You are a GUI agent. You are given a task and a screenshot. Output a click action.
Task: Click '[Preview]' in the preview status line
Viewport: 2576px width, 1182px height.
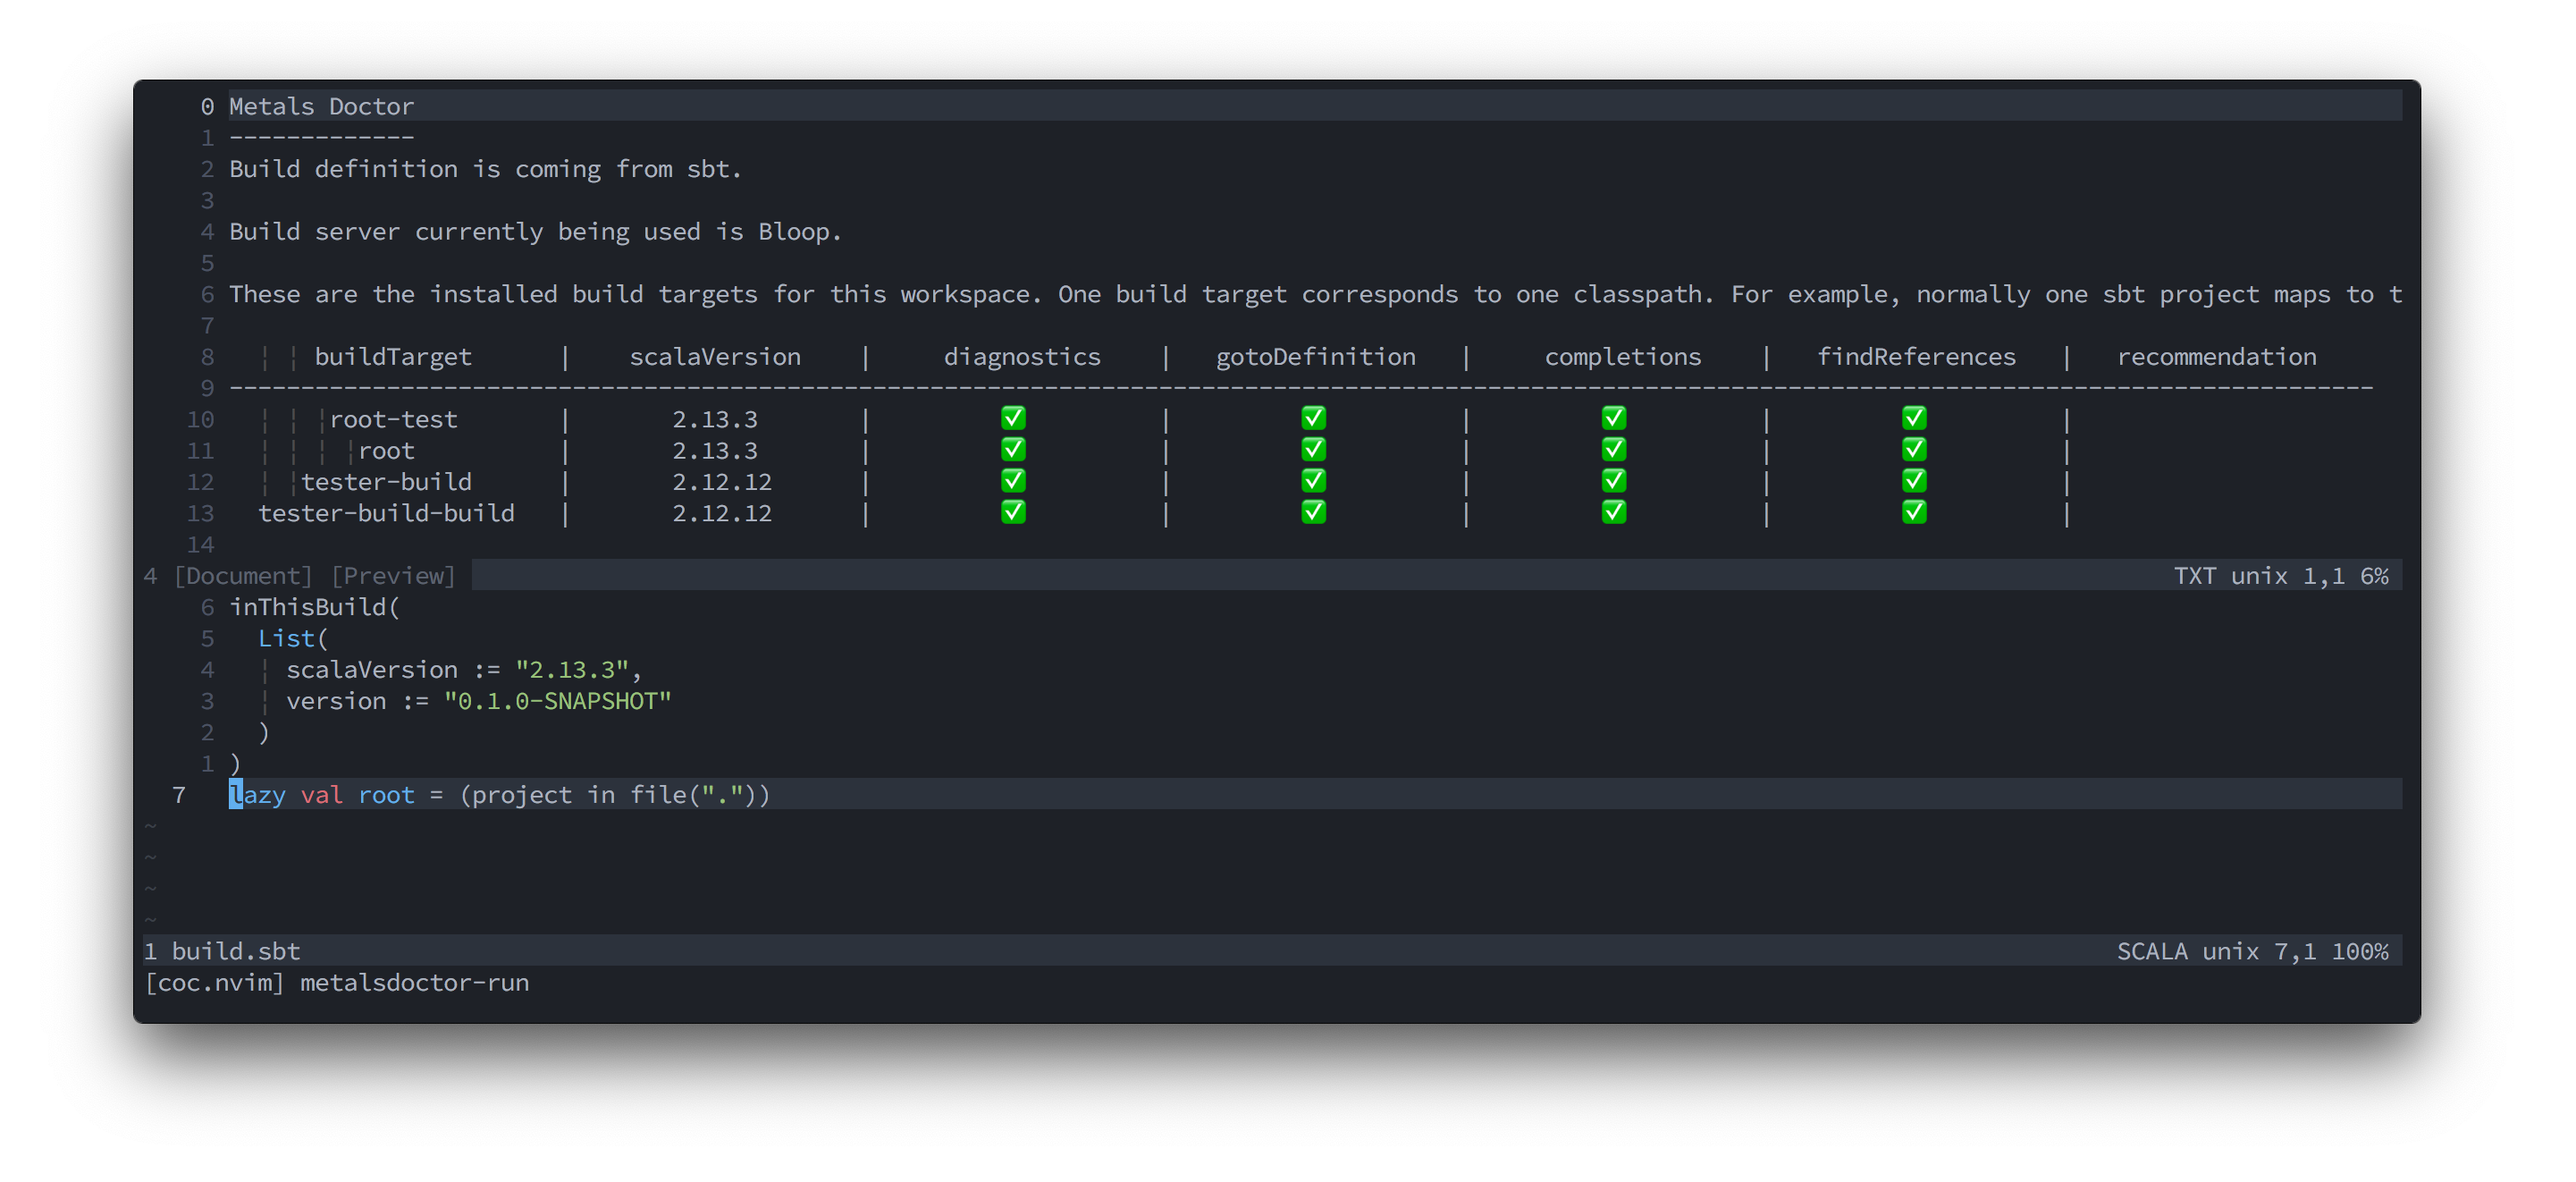click(x=393, y=576)
